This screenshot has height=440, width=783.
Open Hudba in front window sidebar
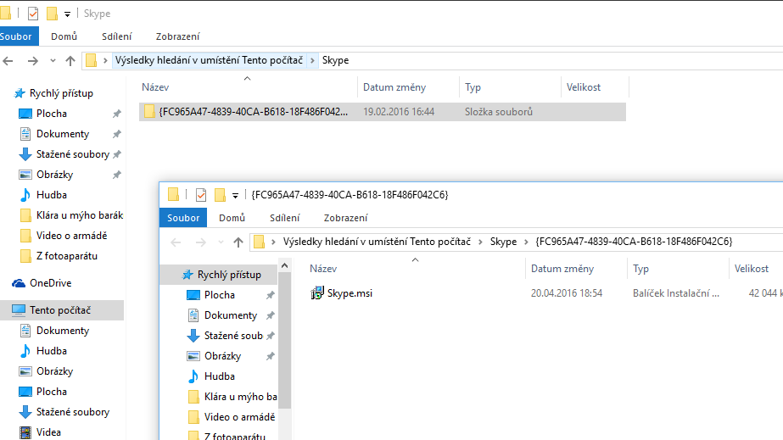pyautogui.click(x=219, y=376)
